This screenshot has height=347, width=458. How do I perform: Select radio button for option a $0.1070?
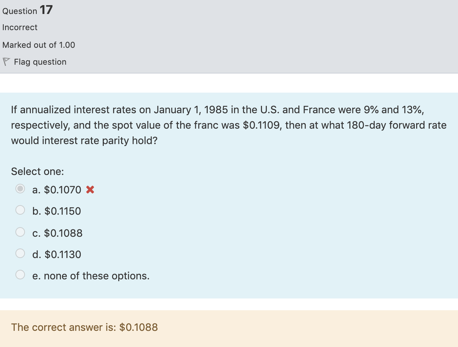[20, 189]
